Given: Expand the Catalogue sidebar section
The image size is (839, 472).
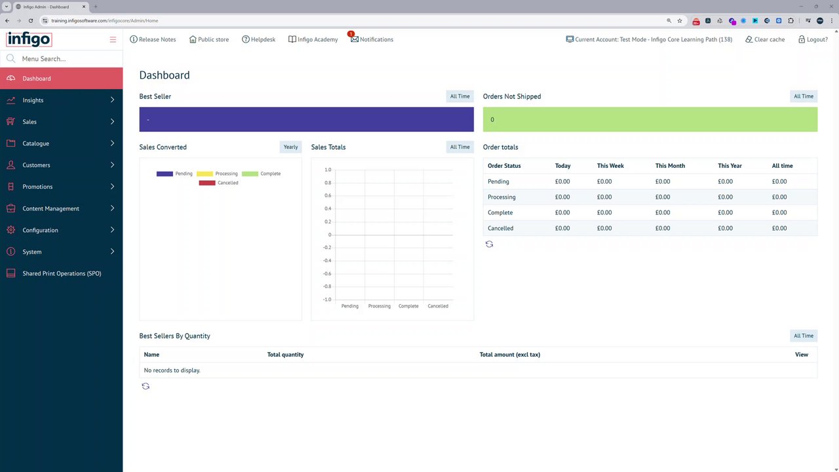Looking at the screenshot, I should tap(61, 144).
